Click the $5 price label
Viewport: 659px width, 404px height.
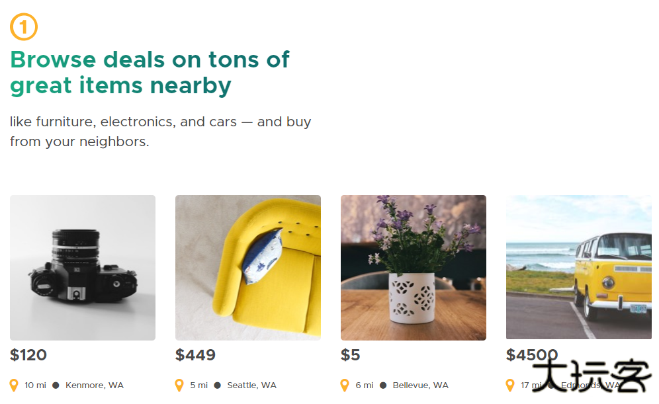[x=350, y=355]
